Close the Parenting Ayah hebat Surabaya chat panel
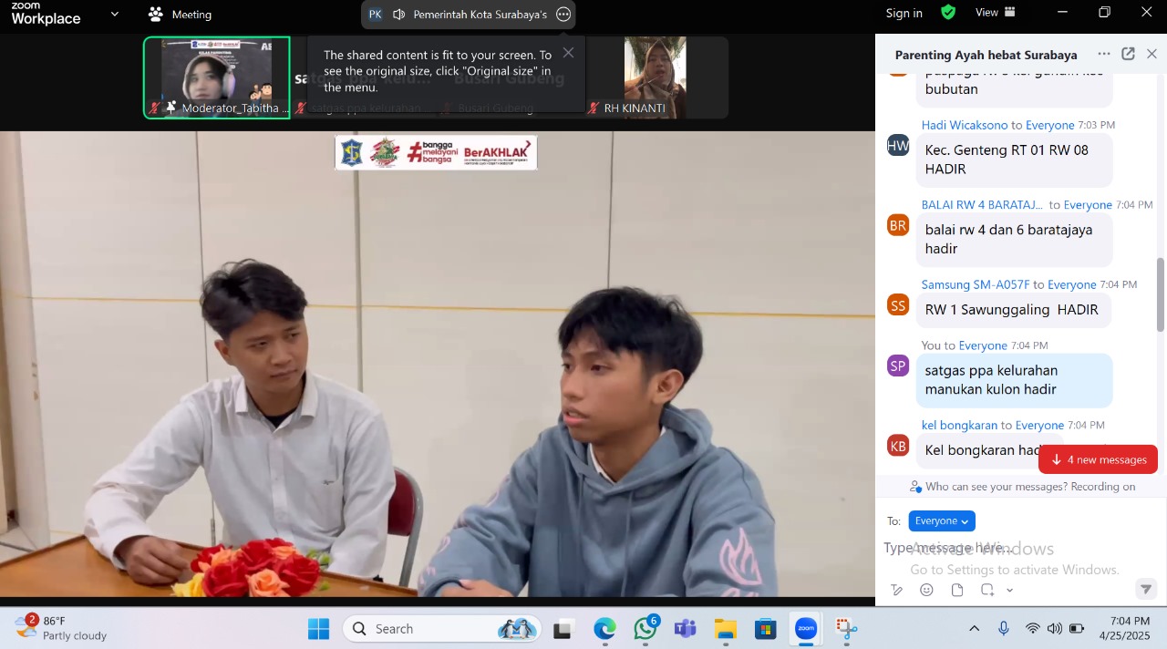The image size is (1167, 649). coord(1152,55)
